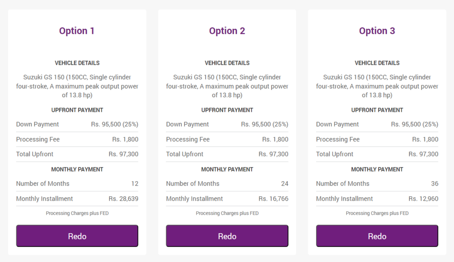Click Option 2 monthly installment Rs. 16,766
This screenshot has height=262, width=454.
coord(273,199)
